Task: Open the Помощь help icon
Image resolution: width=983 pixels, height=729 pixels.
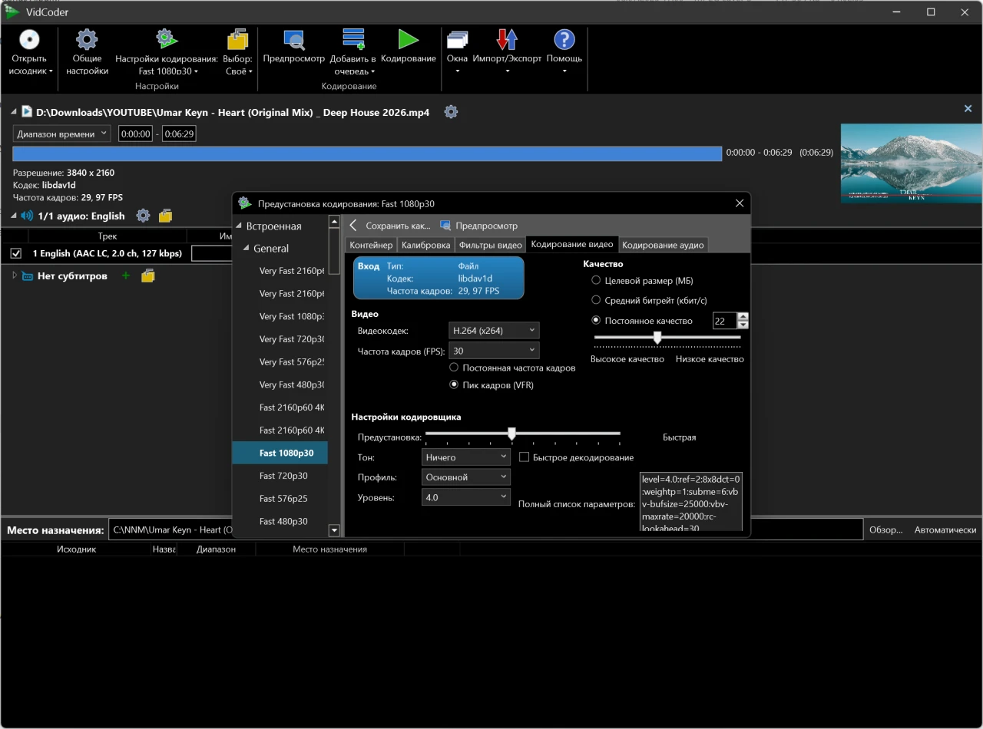Action: pyautogui.click(x=564, y=40)
